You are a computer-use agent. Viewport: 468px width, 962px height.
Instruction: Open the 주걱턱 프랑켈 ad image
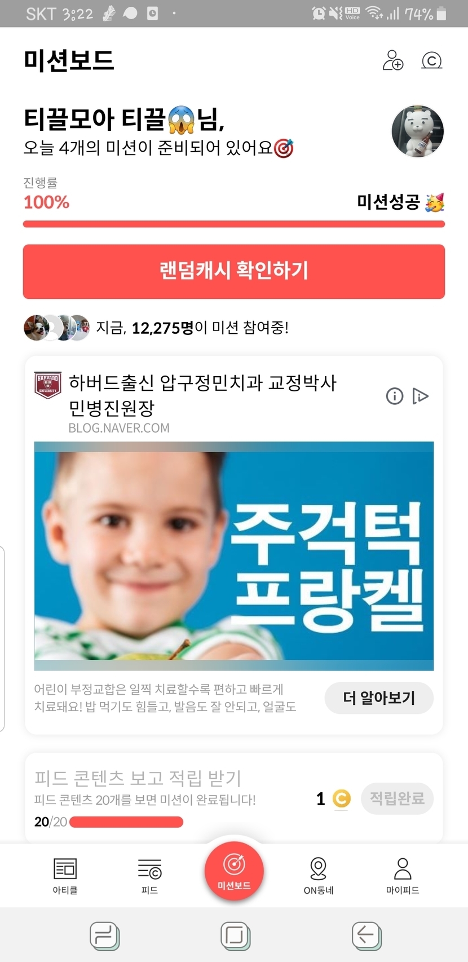[234, 556]
